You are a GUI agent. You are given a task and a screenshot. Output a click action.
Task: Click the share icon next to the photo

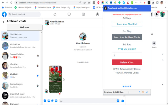64,79
